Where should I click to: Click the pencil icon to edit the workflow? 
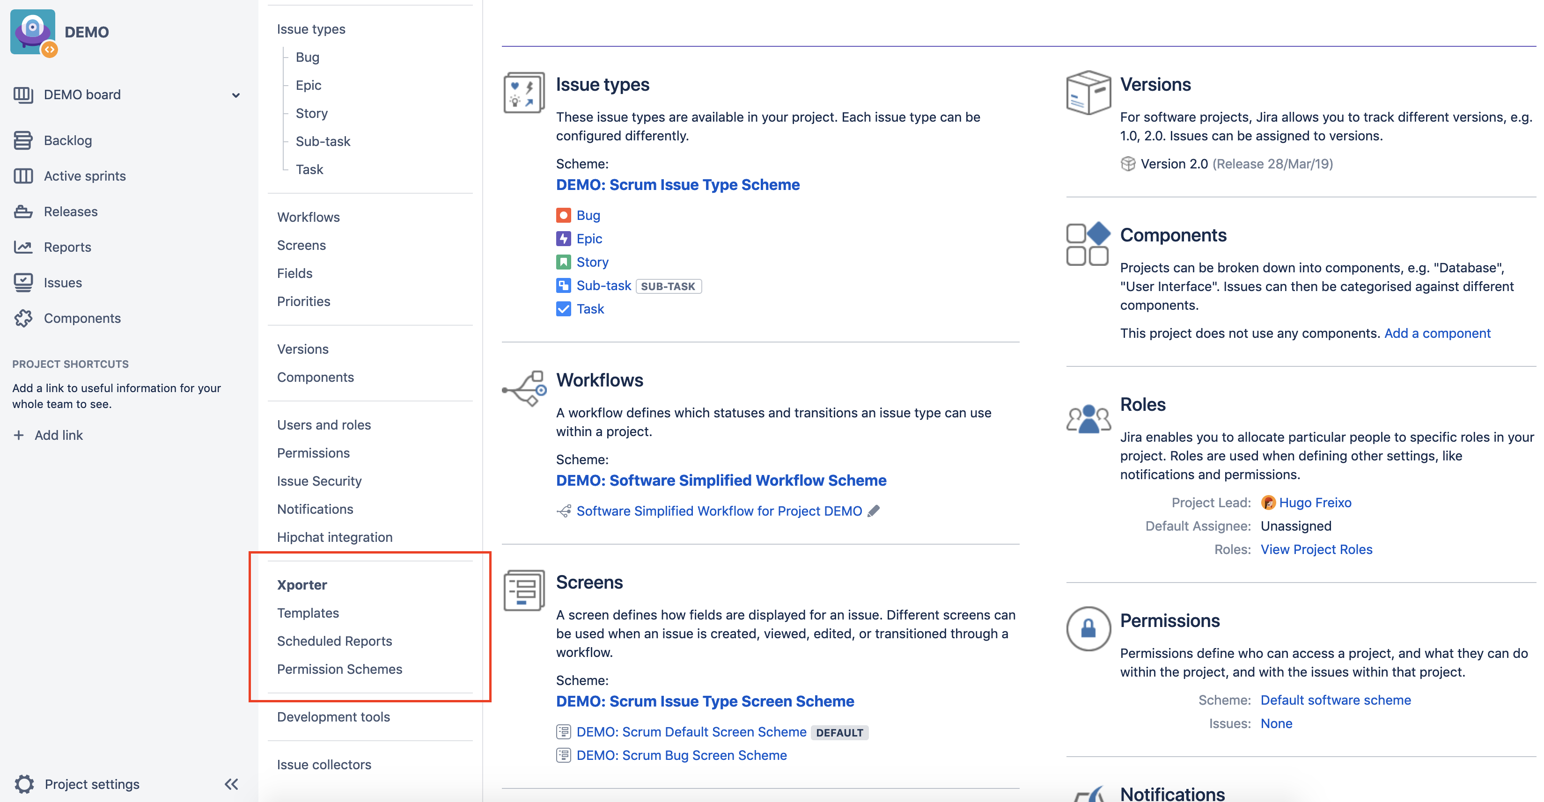pos(874,511)
